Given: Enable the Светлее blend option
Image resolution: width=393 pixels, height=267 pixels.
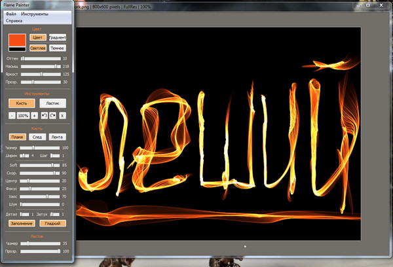Looking at the screenshot, I should 37,48.
